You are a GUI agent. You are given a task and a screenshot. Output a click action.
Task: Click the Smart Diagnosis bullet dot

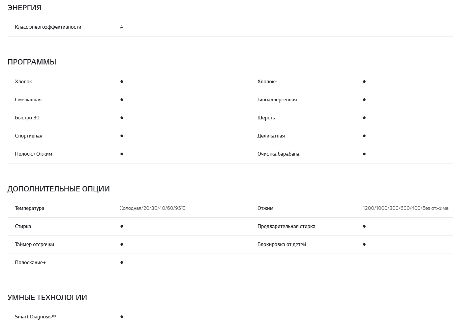(x=122, y=317)
